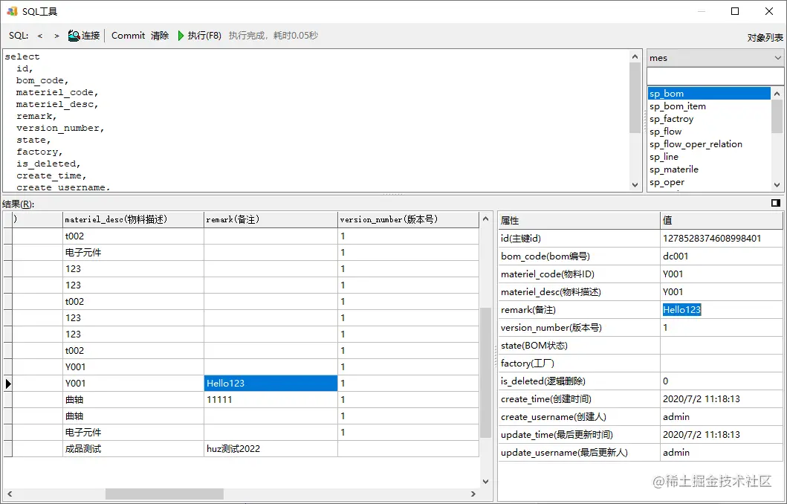Viewport: 787px width, 504px height.
Task: Click results grid vertical scroll up arrow
Action: click(x=485, y=219)
